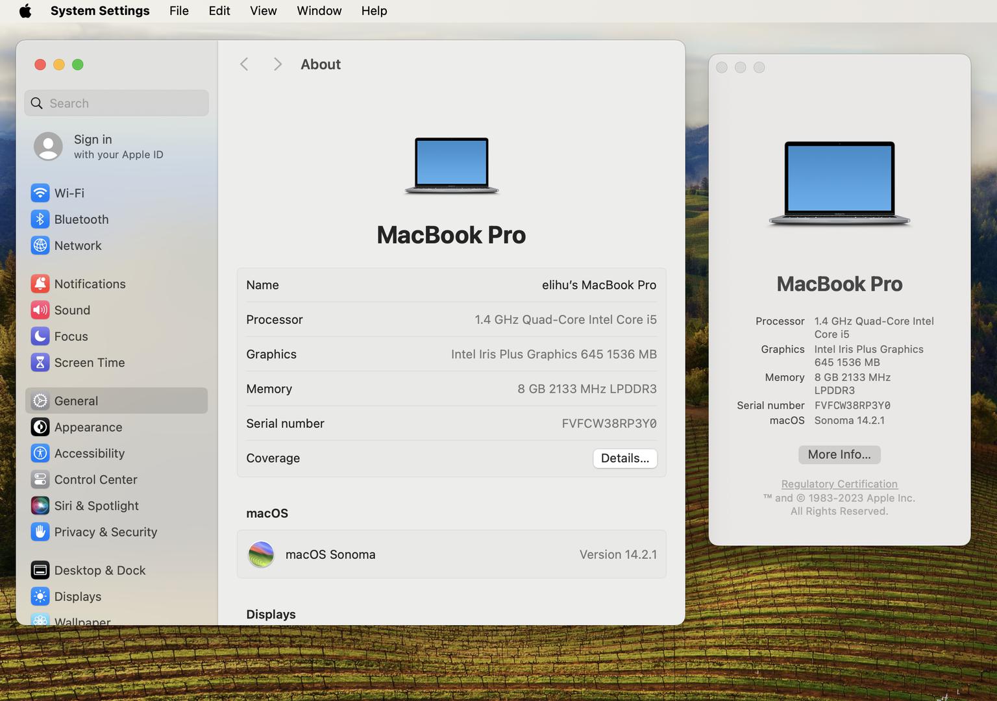Open the File menu
Screen dimensions: 997x701
[x=179, y=11]
